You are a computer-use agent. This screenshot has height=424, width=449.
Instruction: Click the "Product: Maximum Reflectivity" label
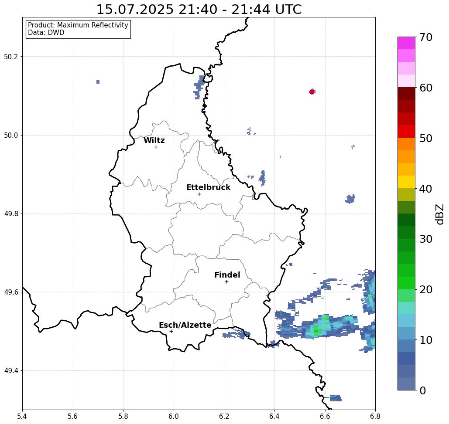78,25
